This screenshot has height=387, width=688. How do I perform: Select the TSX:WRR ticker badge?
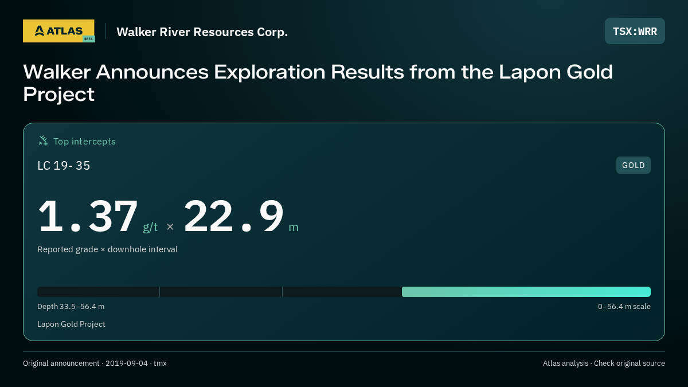(x=635, y=31)
